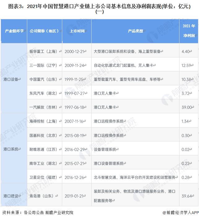Viewport: 199px width, 219px height.
Task: Click listing date '2015-07-21'
Action: coord(74,163)
